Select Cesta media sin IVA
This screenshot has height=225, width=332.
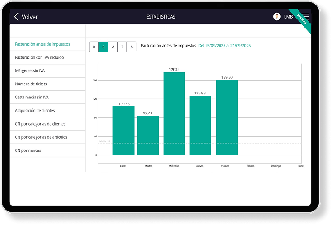(x=32, y=97)
